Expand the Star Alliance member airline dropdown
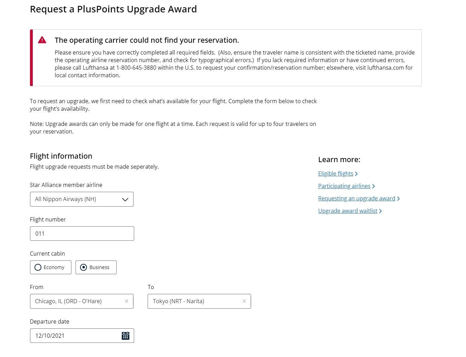The height and width of the screenshot is (357, 466). point(82,199)
